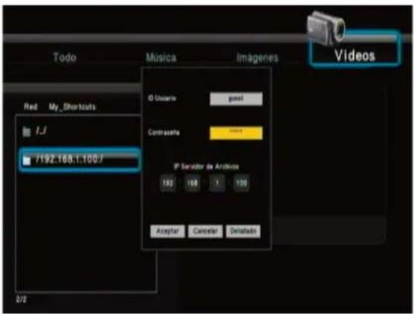Click the My_Shortcuts breadcrumb label
The image size is (414, 314).
(x=72, y=107)
